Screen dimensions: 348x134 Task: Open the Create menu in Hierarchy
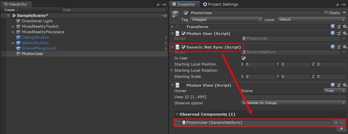point(11,10)
